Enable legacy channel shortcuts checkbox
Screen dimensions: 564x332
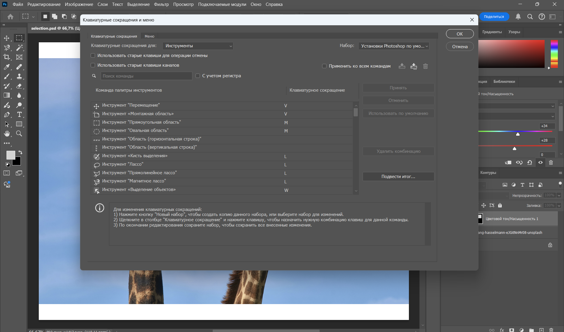coord(93,65)
